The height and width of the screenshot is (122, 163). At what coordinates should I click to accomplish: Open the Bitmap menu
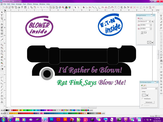click(35, 4)
